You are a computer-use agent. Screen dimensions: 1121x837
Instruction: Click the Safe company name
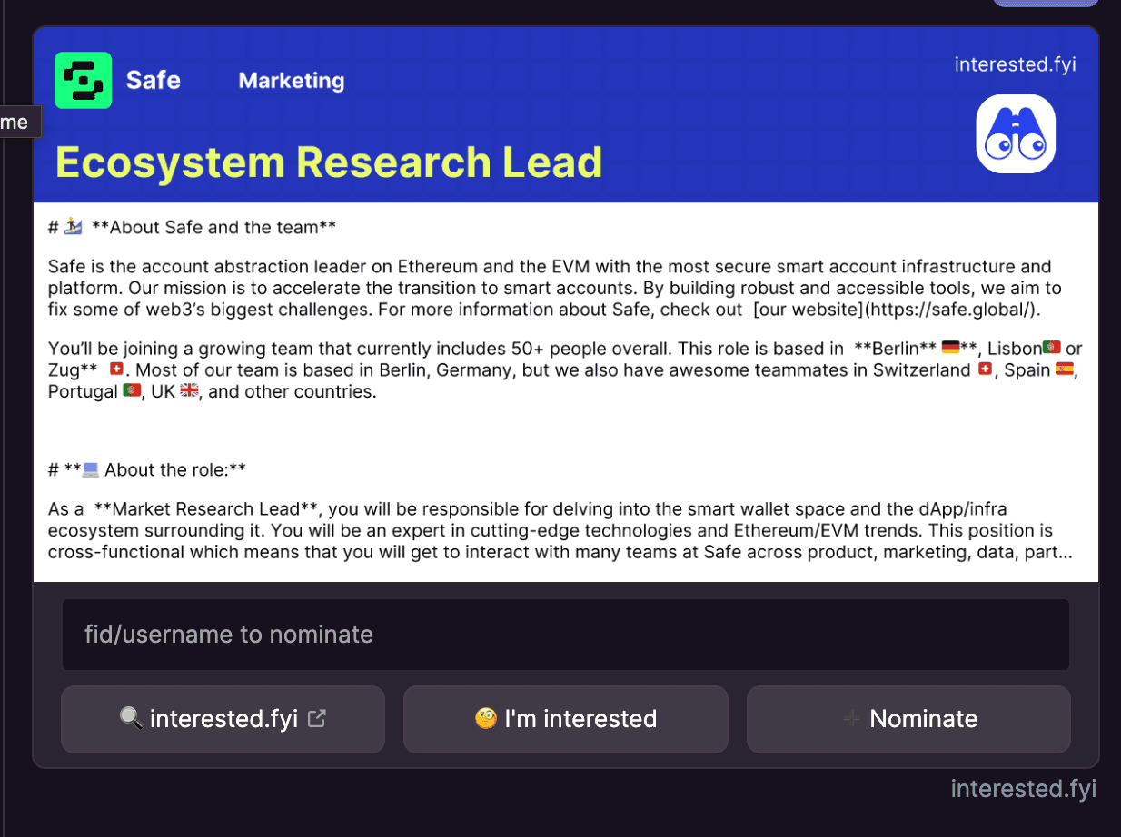[153, 81]
